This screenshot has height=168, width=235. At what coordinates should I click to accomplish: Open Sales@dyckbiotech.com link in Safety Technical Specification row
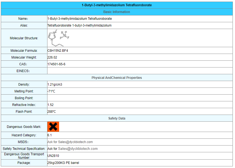click(78, 149)
